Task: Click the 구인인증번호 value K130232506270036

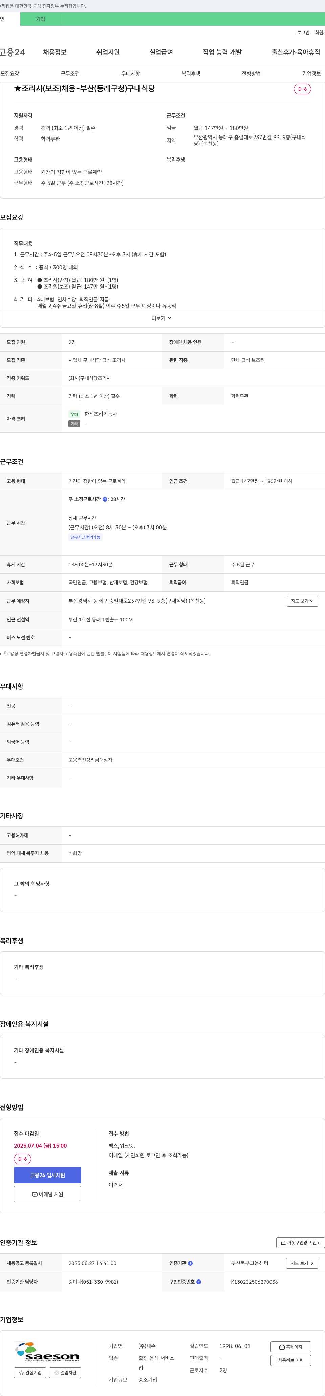Action: pos(254,1282)
